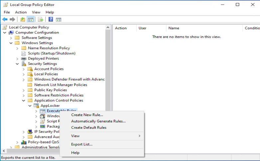Select the AppLocker icon in tree

coord(36,105)
